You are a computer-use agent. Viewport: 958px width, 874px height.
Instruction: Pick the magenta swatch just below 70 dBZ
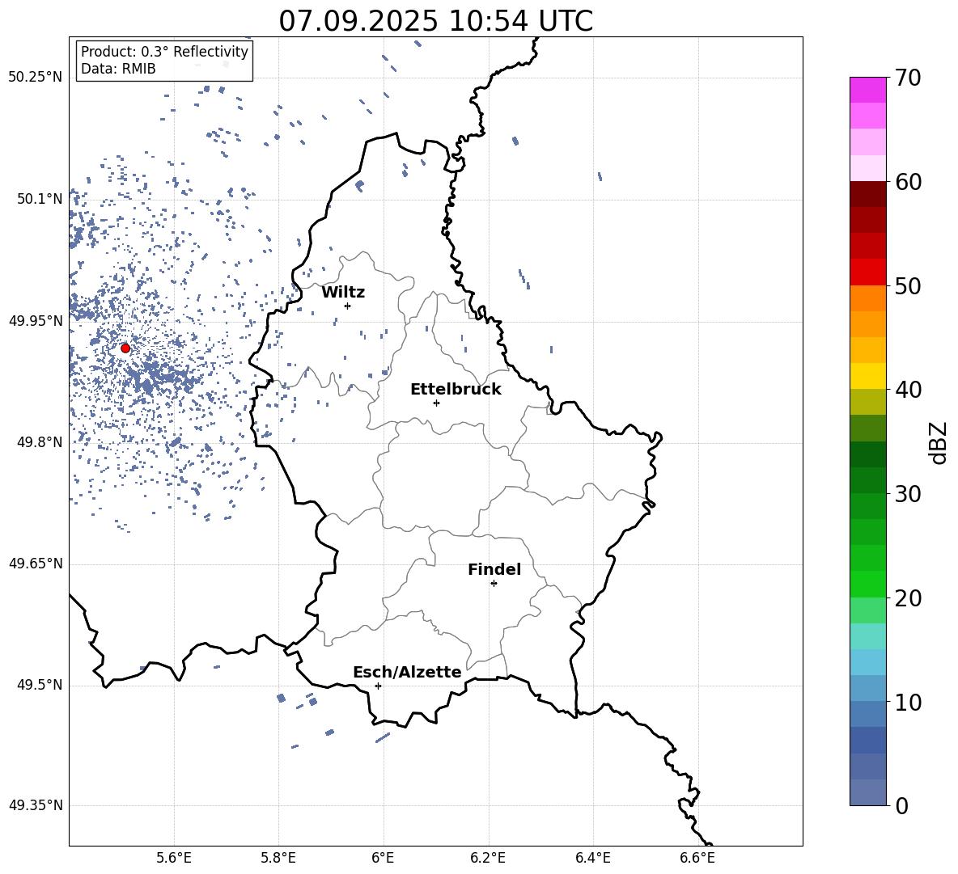click(868, 90)
